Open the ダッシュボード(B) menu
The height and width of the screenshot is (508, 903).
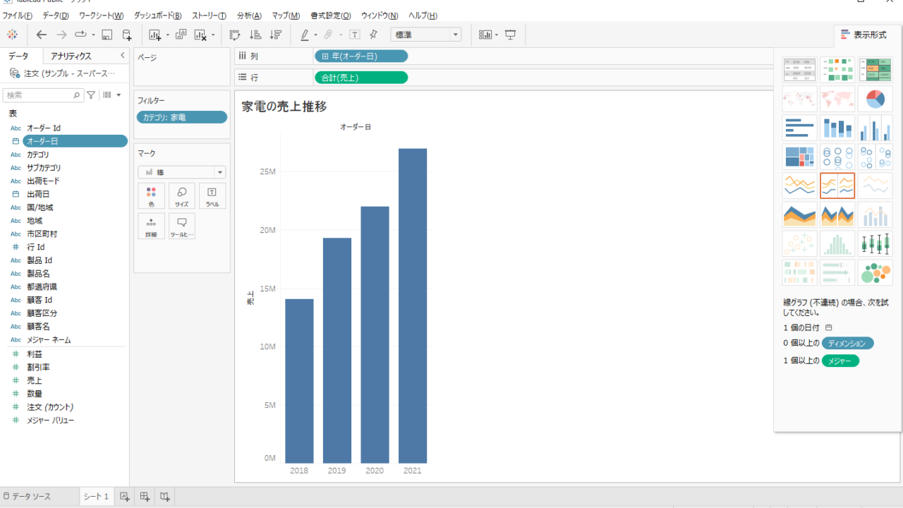point(157,16)
